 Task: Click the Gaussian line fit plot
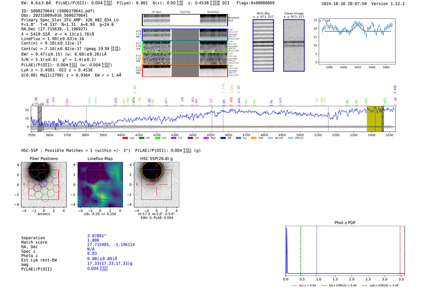(x=357, y=41)
